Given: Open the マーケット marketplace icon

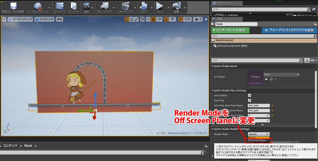Looking at the screenshot, I should click(x=74, y=6).
